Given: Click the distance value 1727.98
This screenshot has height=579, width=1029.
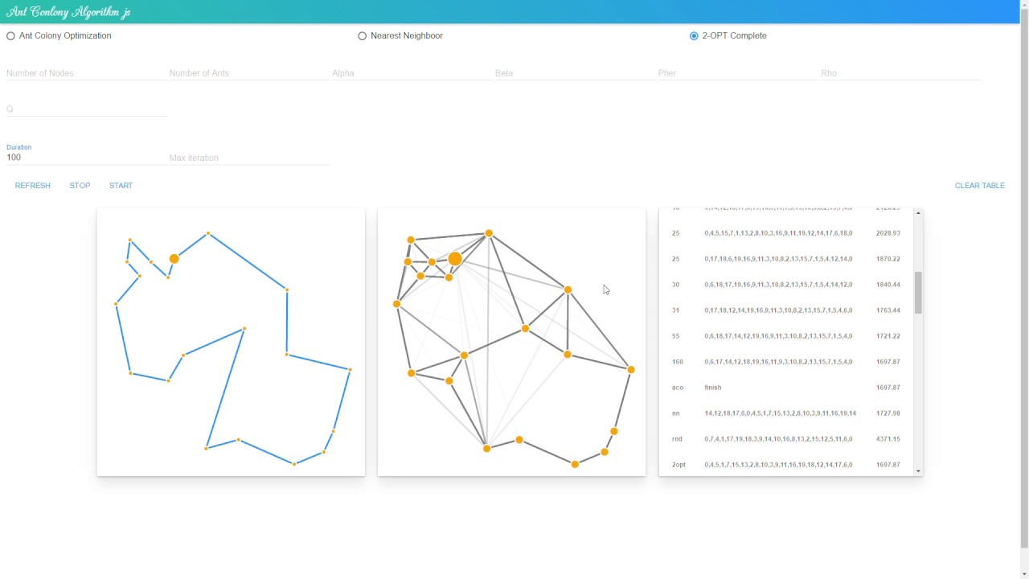Looking at the screenshot, I should click(888, 413).
